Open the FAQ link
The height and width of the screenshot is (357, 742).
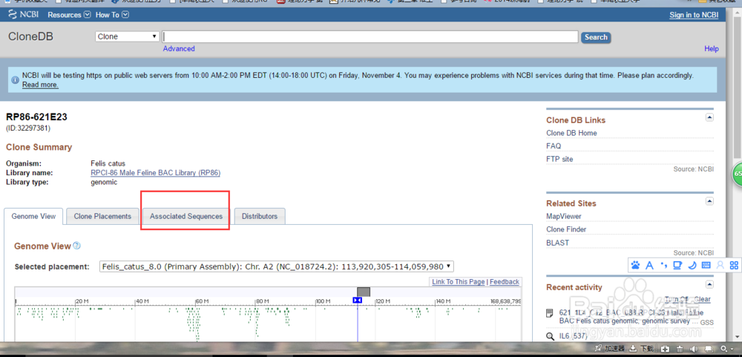[554, 145]
